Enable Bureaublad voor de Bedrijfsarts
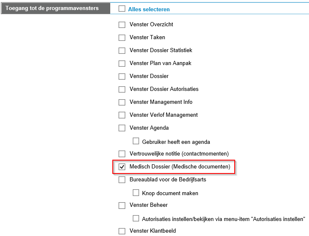309x236 pixels. pyautogui.click(x=122, y=180)
